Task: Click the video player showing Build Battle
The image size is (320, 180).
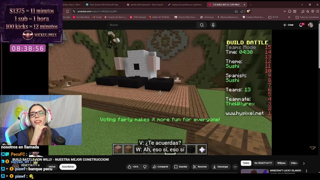Action: click(160, 92)
